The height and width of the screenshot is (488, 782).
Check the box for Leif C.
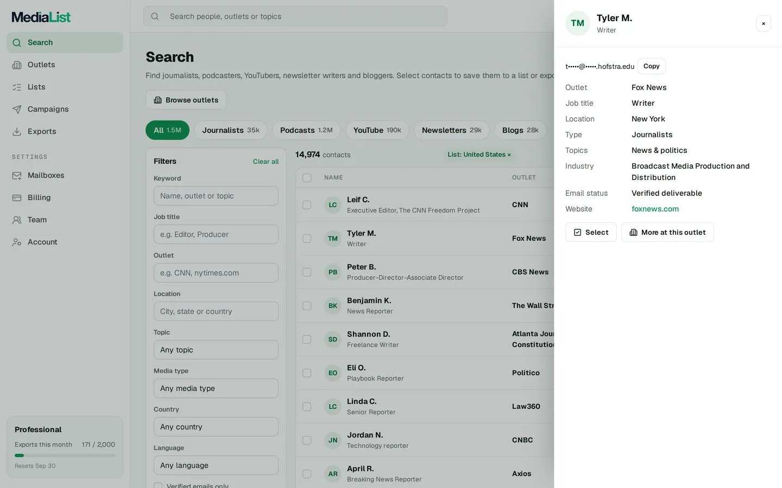[x=307, y=205]
